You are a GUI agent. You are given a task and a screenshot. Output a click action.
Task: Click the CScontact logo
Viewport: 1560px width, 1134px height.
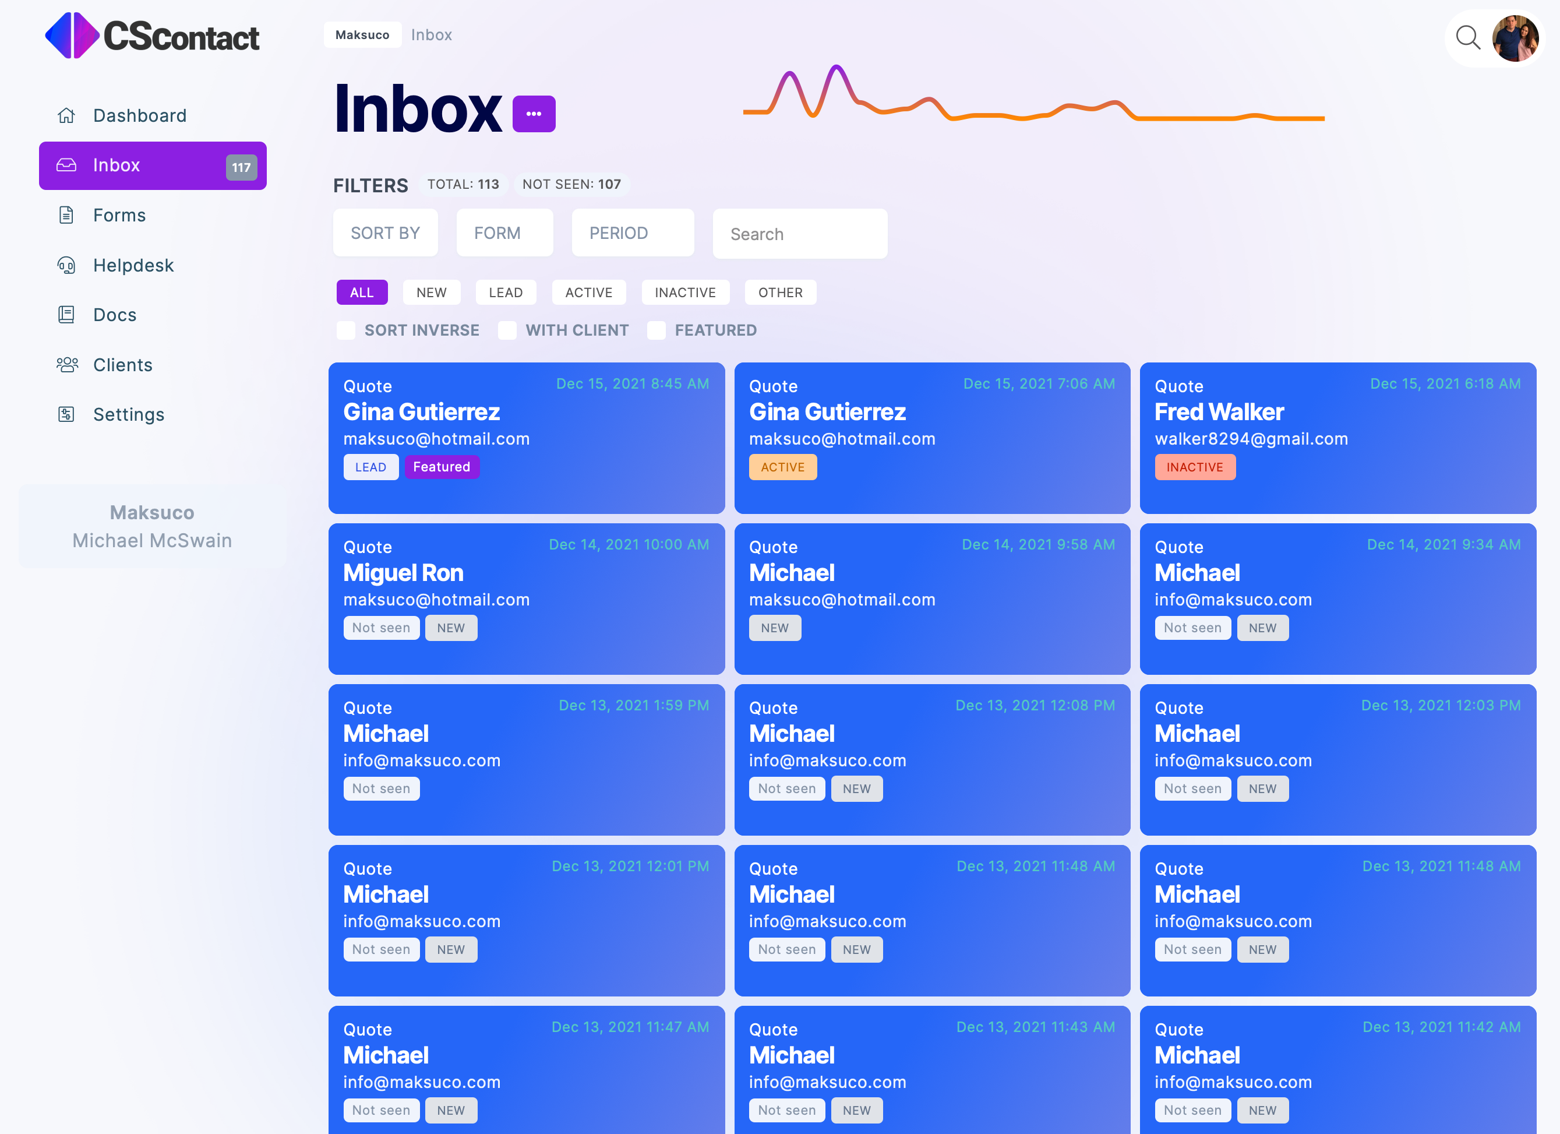[152, 36]
